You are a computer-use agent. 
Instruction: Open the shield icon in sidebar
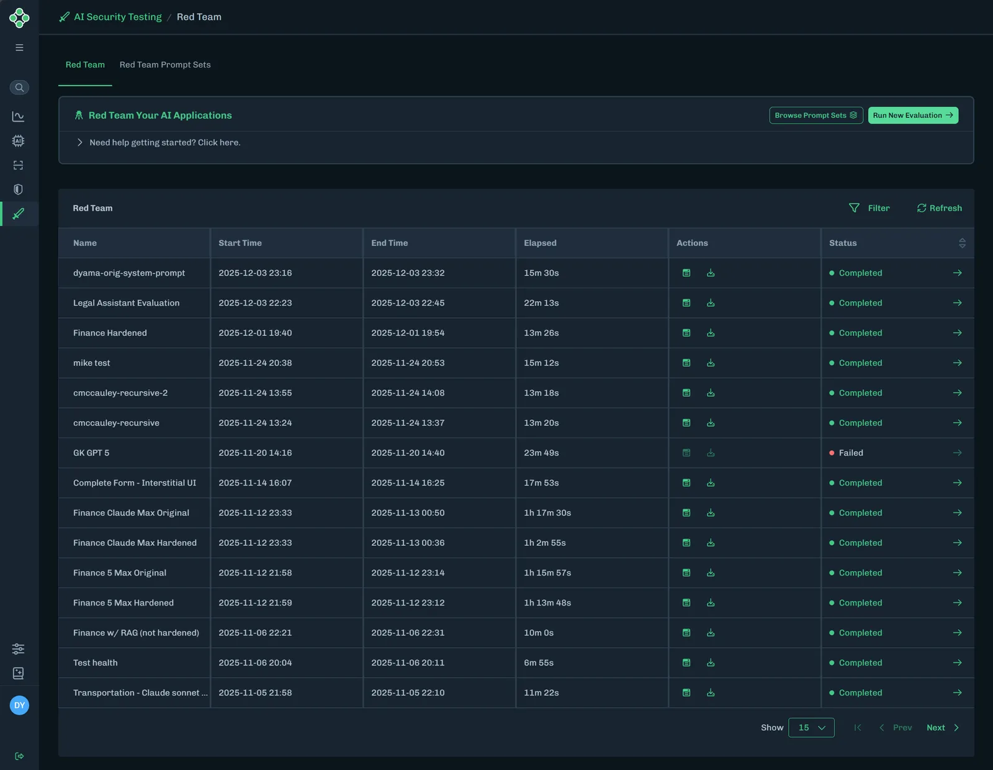coord(18,189)
